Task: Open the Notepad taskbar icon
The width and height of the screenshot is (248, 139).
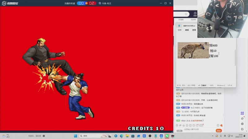Action: click(x=156, y=136)
